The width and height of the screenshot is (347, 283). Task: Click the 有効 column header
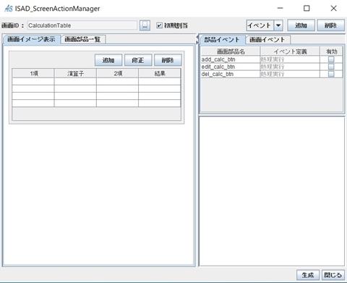(331, 51)
